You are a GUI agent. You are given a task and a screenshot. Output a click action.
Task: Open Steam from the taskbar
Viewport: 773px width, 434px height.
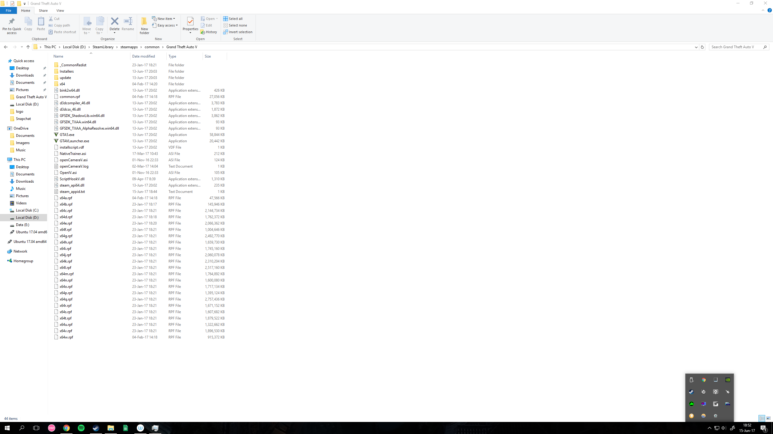click(96, 428)
